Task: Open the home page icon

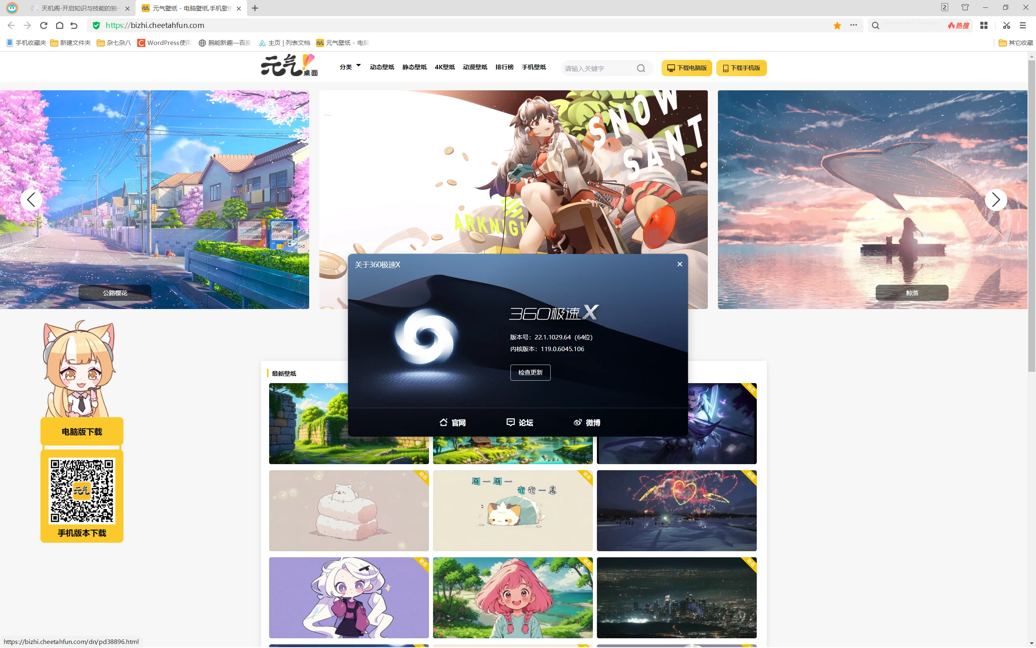Action: [59, 25]
